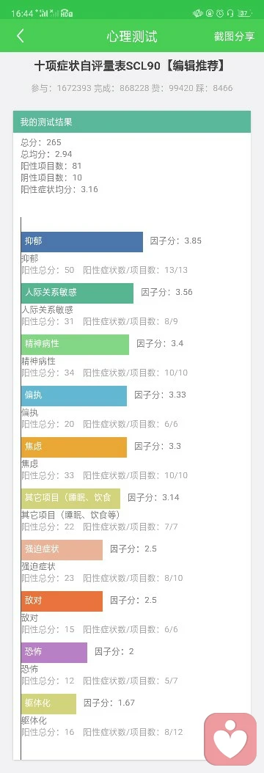Tap the headphone icon in status bar
The width and height of the screenshot is (264, 773).
point(230,13)
